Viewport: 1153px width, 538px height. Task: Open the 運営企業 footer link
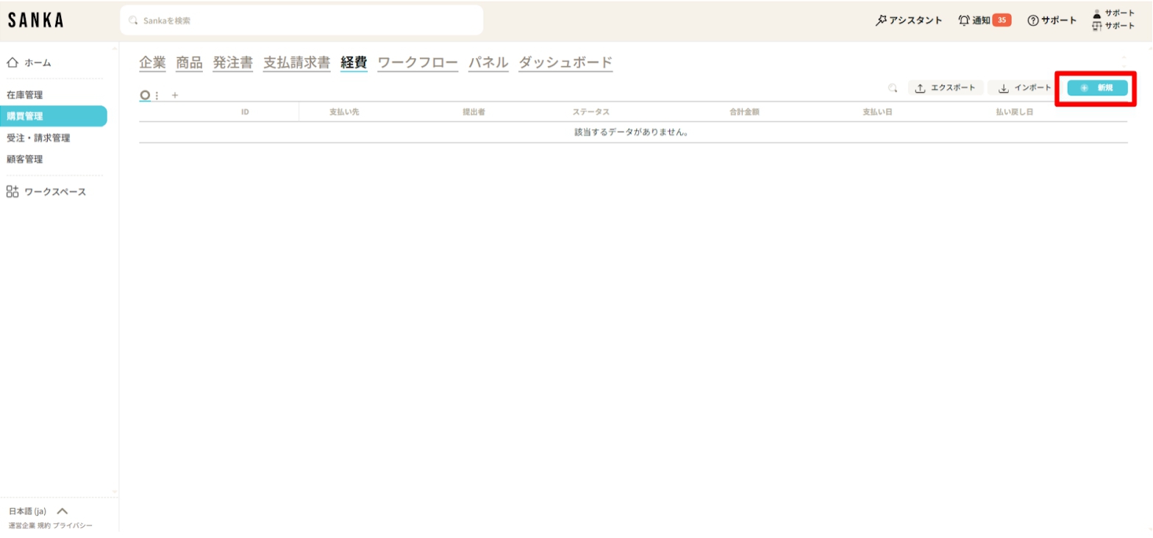pyautogui.click(x=22, y=526)
